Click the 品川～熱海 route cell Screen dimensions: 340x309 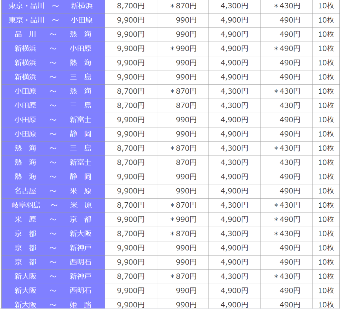[53, 34]
